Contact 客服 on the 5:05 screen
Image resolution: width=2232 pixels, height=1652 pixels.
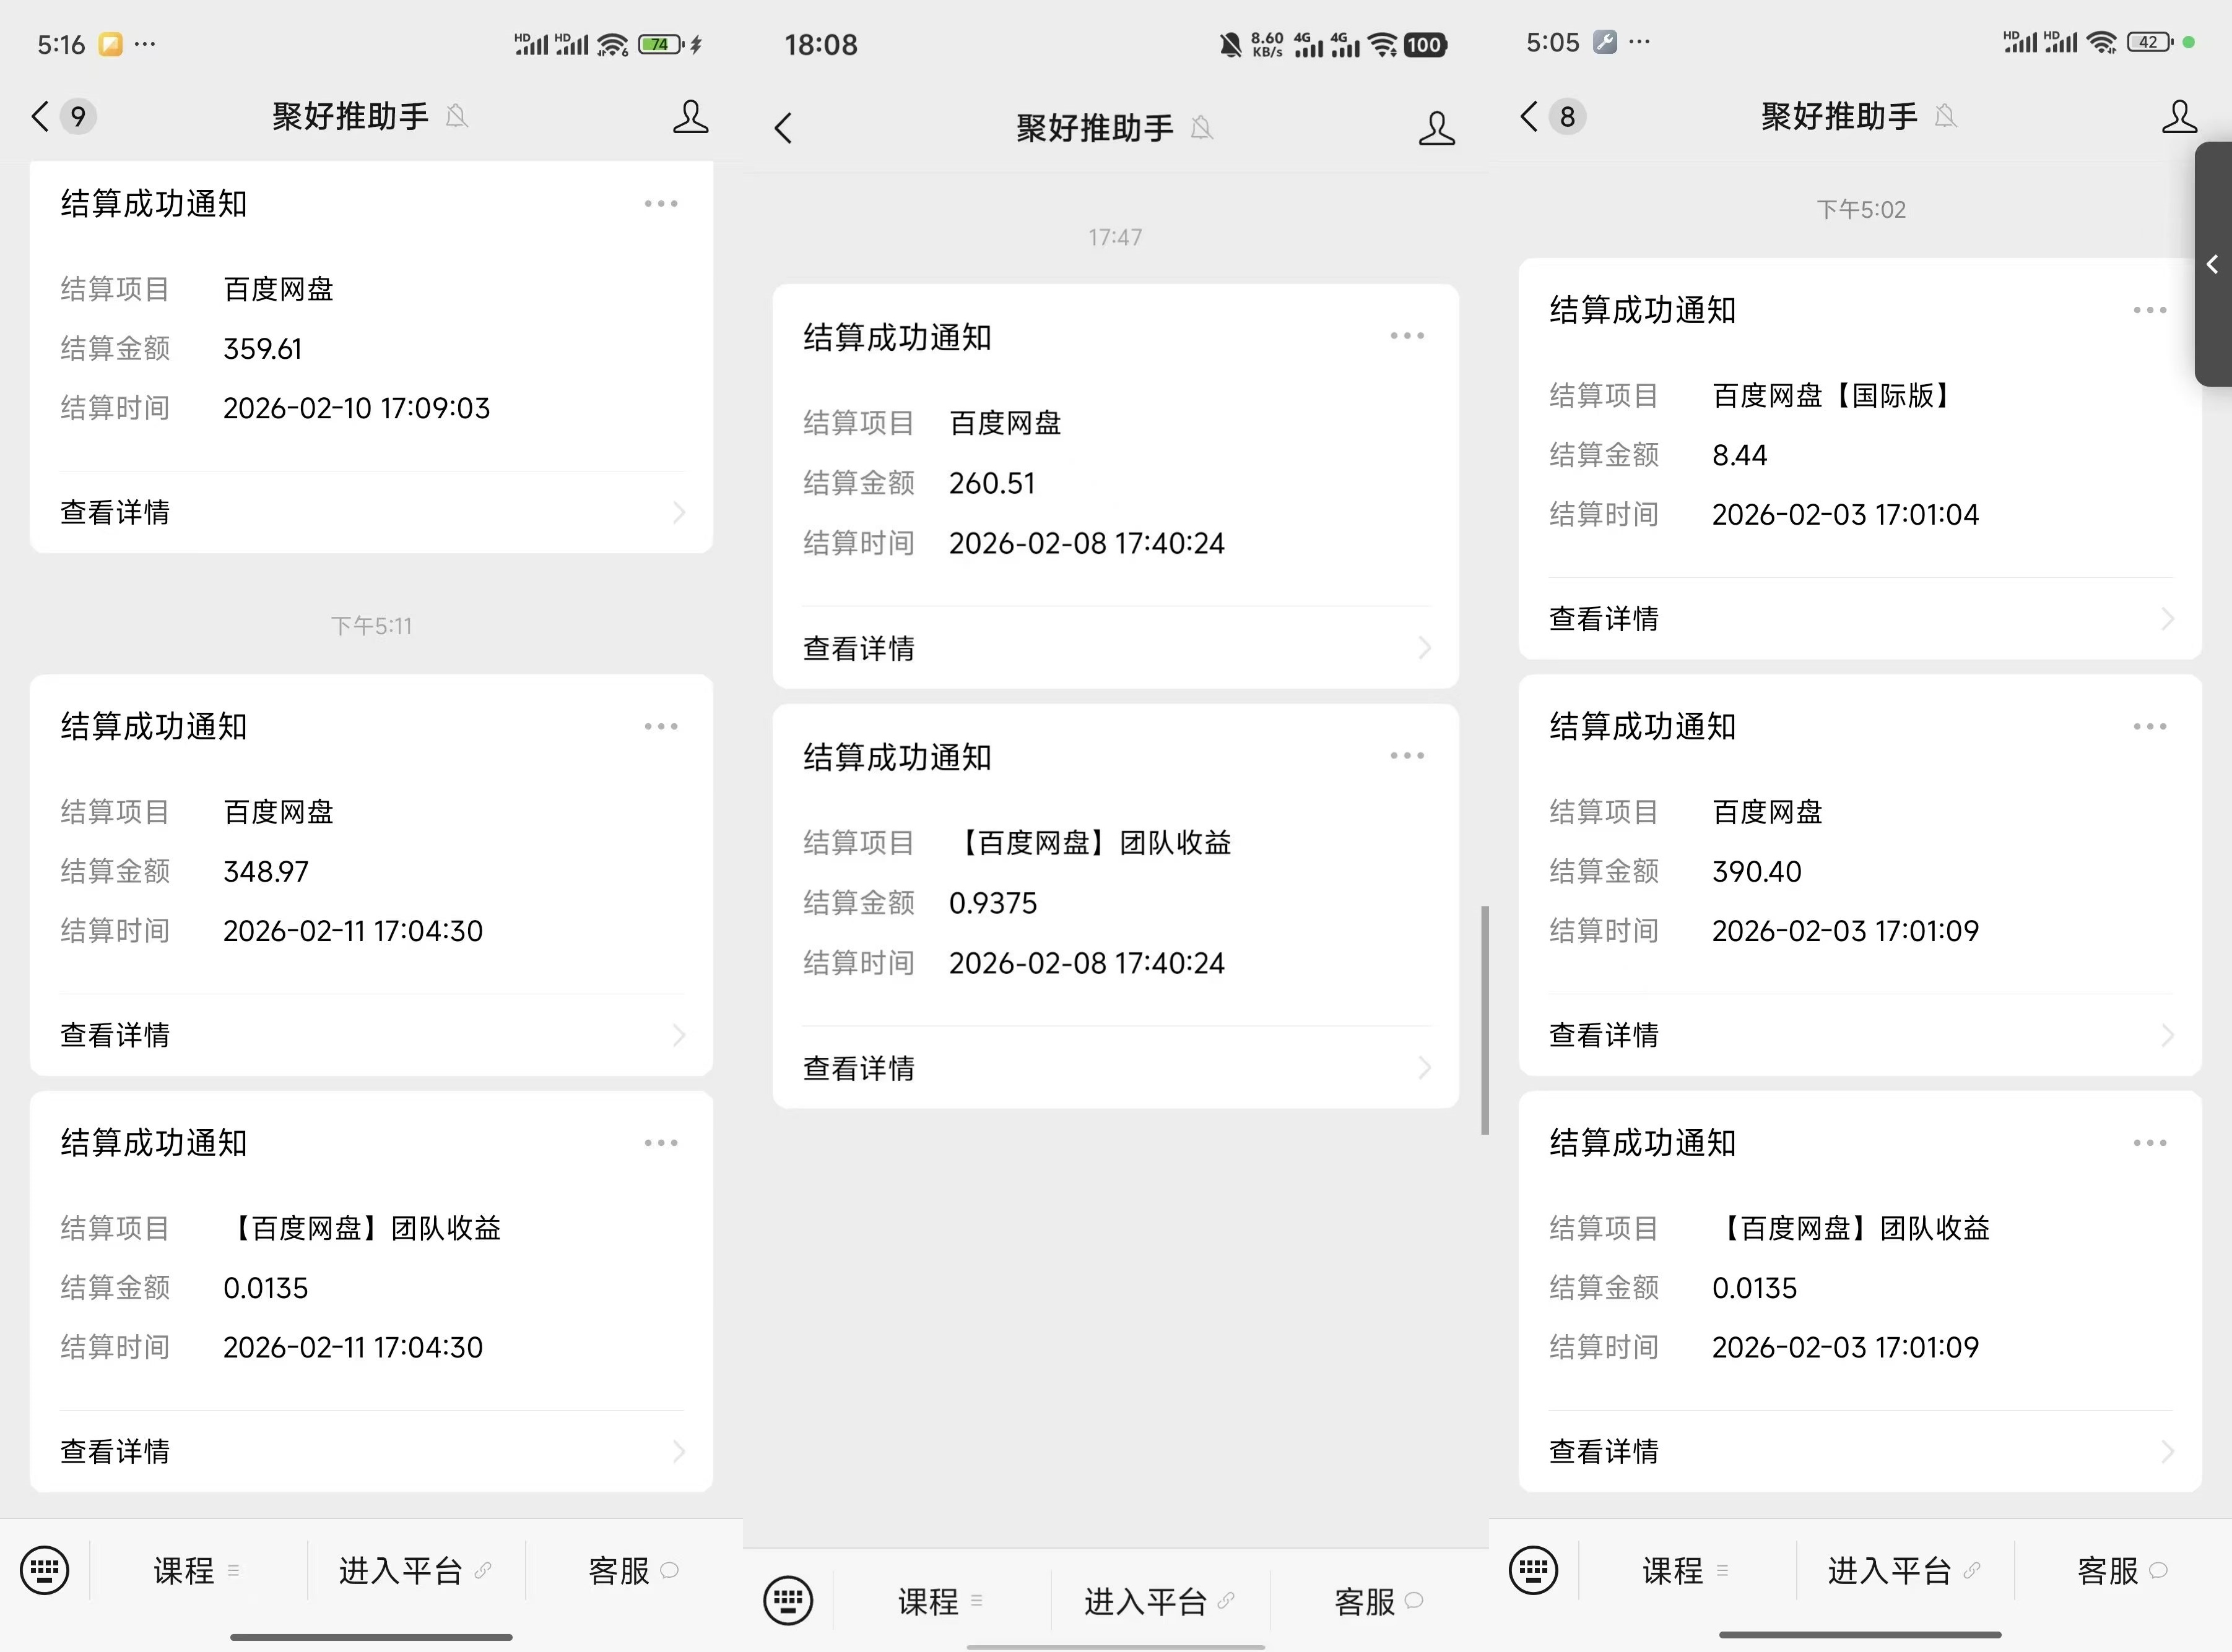tap(2122, 1571)
